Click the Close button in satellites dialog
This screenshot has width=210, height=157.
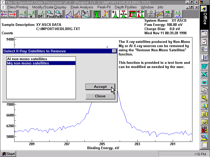point(100,96)
